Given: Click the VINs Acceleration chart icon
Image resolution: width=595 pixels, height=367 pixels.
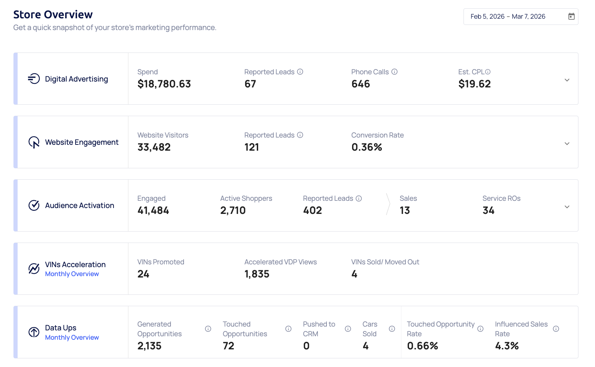Looking at the screenshot, I should (x=34, y=269).
